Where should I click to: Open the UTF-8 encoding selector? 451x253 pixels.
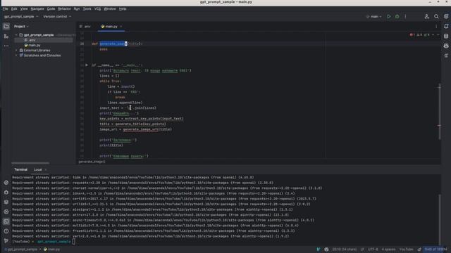(x=373, y=249)
